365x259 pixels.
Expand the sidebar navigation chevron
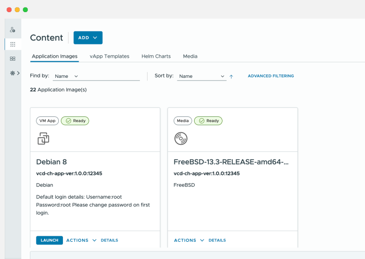[19, 73]
